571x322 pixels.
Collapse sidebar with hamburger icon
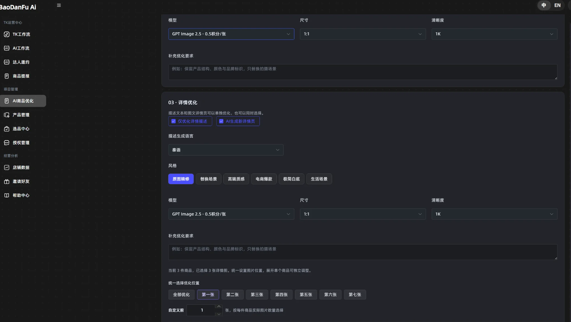click(59, 5)
